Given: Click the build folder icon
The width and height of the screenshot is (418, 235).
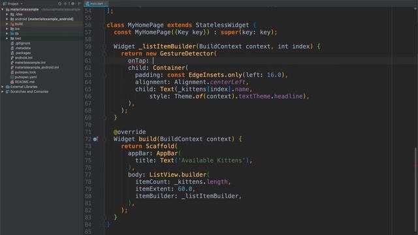Looking at the screenshot, I should [12, 23].
